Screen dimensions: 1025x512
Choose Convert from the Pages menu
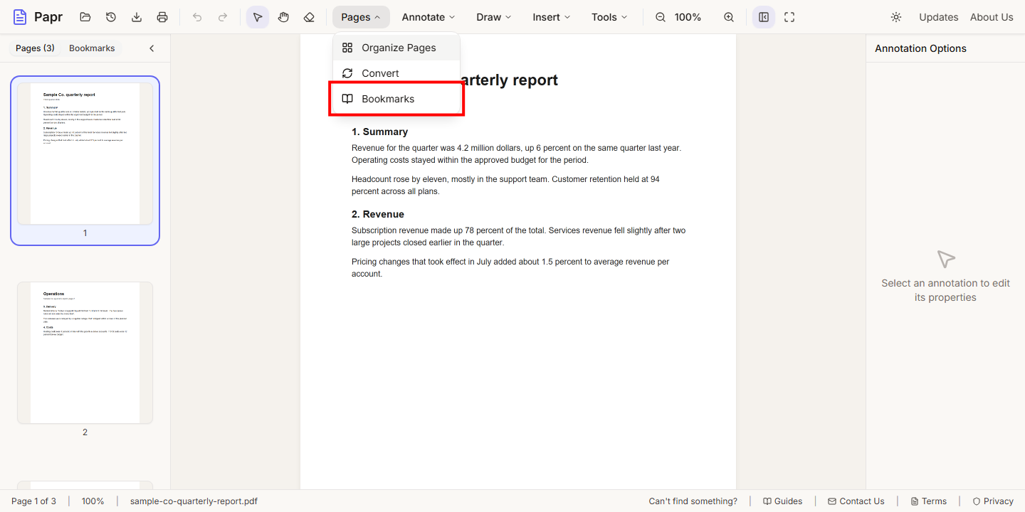point(396,73)
